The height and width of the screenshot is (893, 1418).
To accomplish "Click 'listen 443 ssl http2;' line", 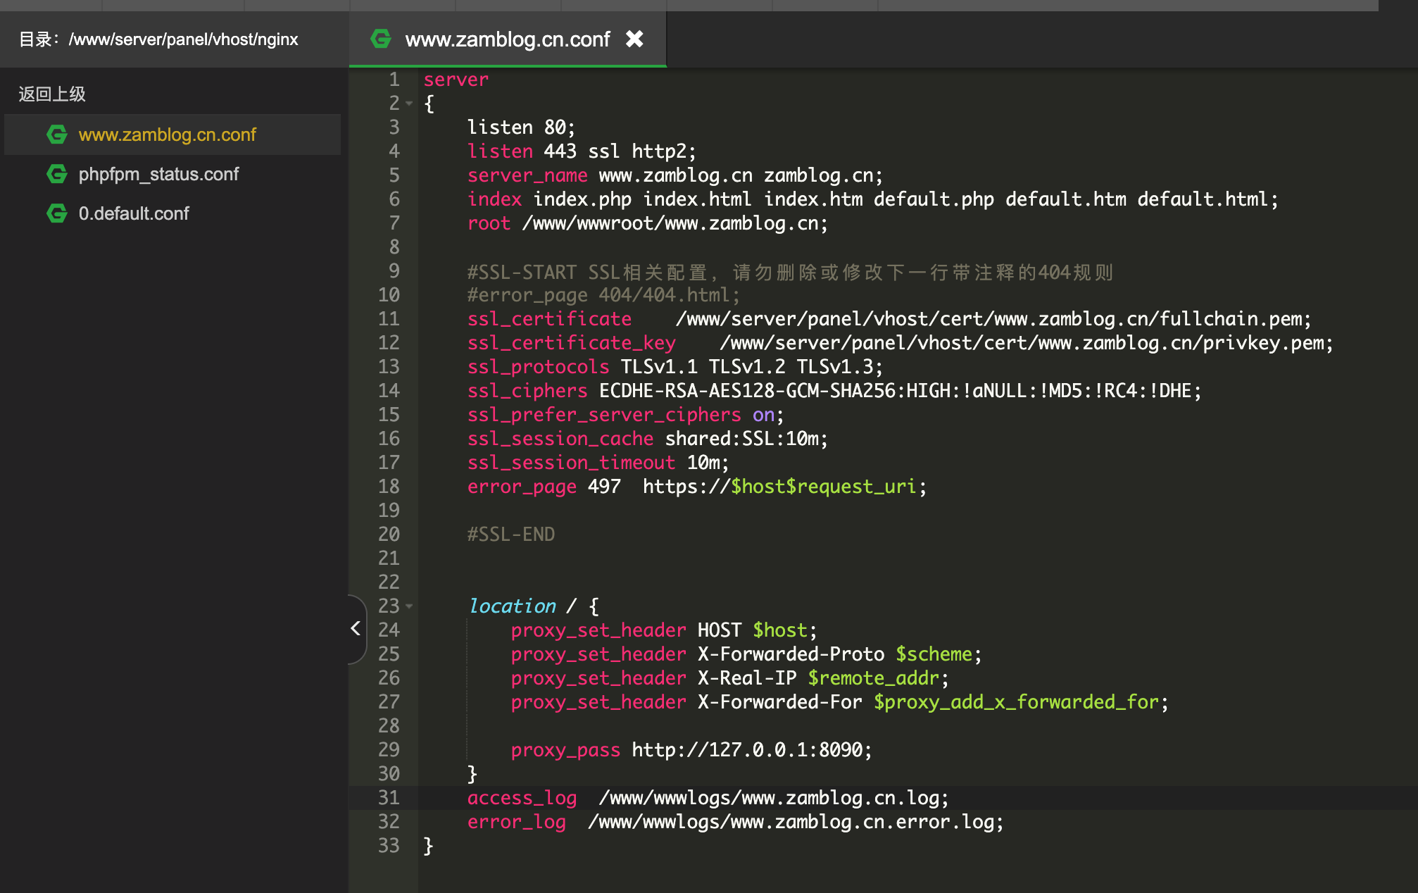I will tap(582, 151).
